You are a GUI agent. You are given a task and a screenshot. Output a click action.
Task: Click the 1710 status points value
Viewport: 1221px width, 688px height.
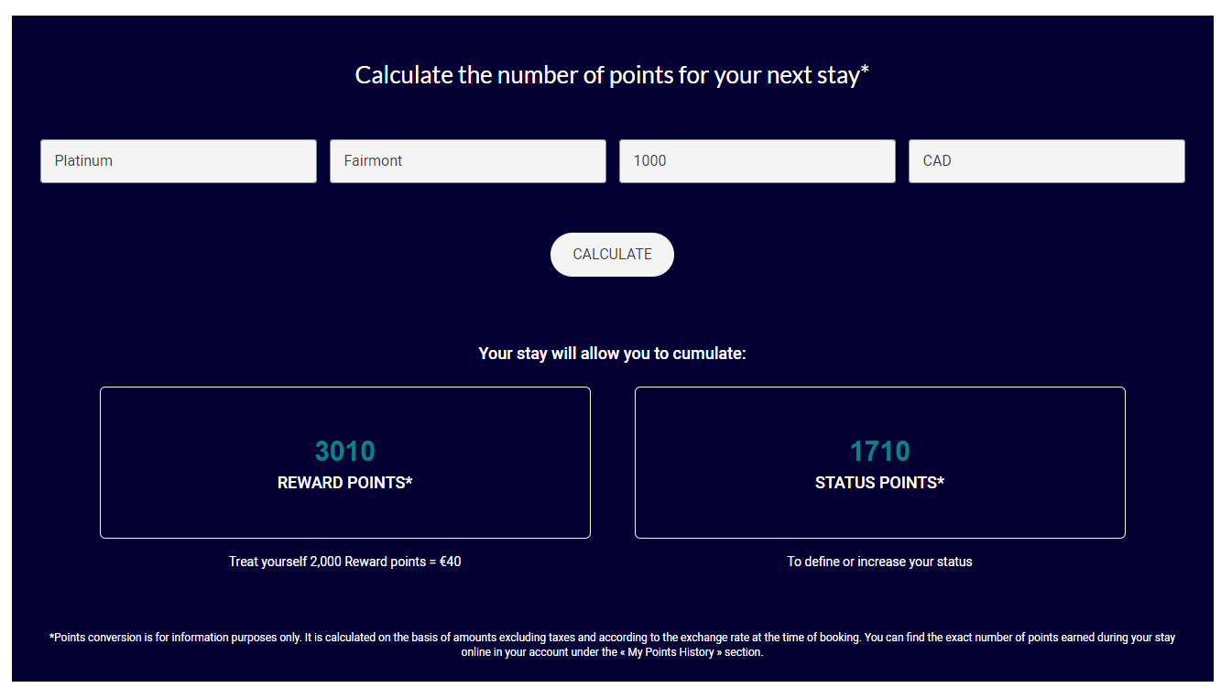pyautogui.click(x=879, y=452)
